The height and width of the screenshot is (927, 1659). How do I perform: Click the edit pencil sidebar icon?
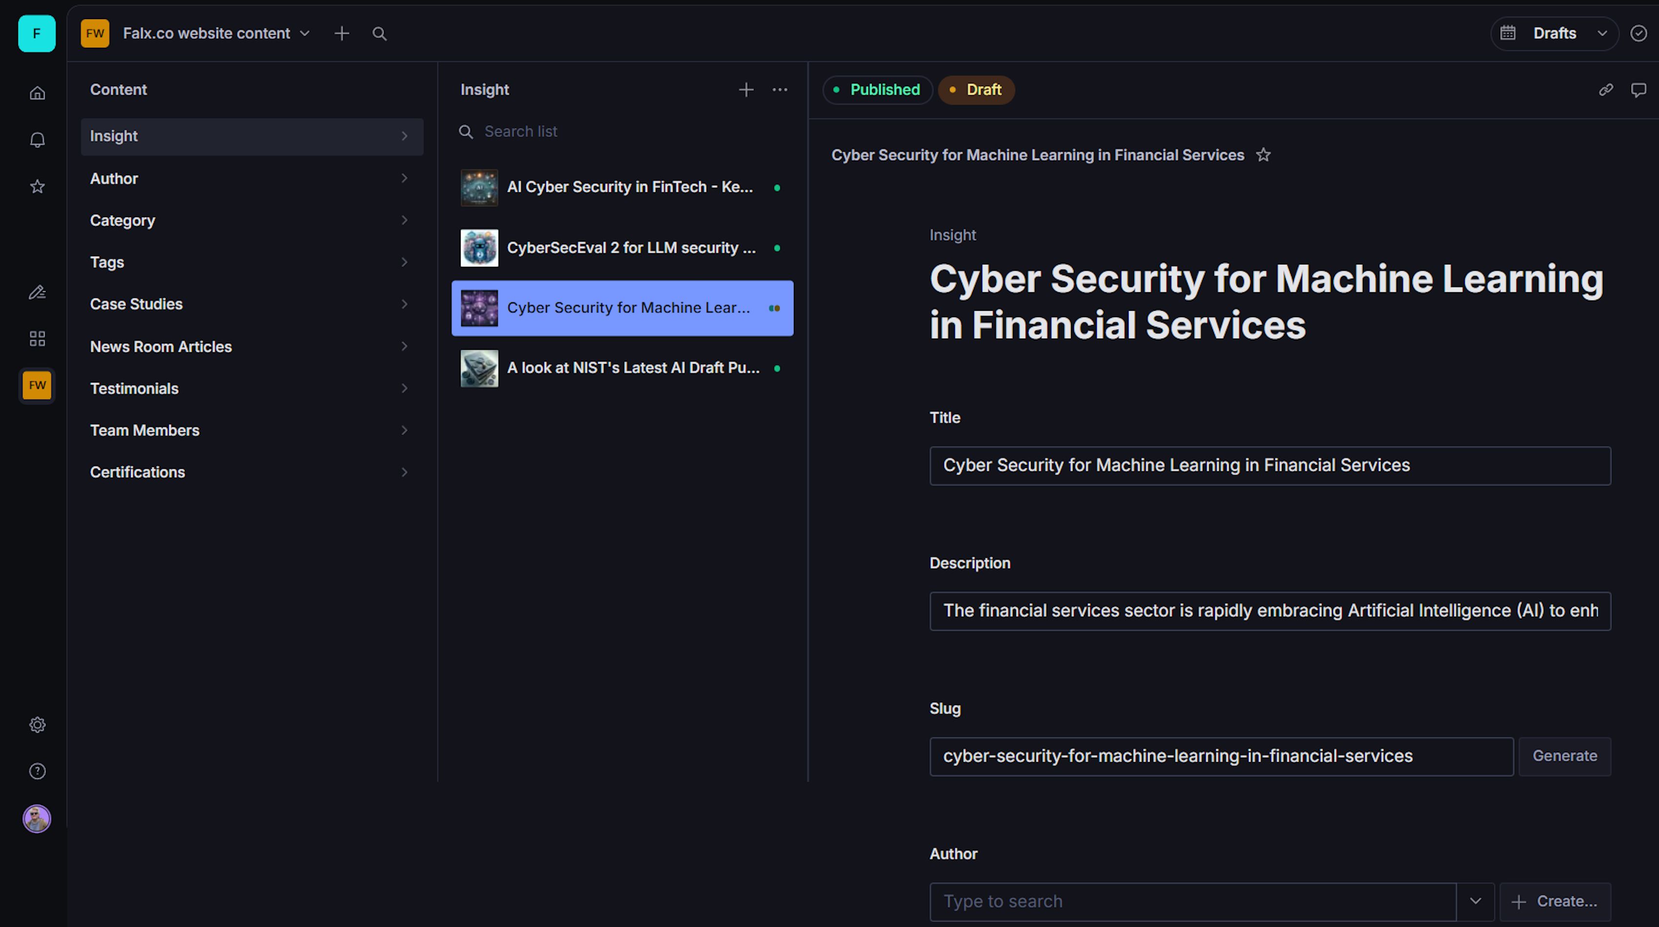click(38, 292)
